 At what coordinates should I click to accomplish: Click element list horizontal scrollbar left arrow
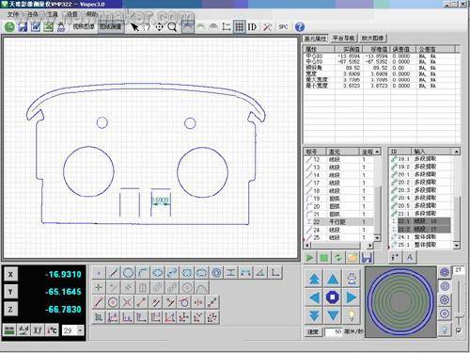click(x=307, y=246)
